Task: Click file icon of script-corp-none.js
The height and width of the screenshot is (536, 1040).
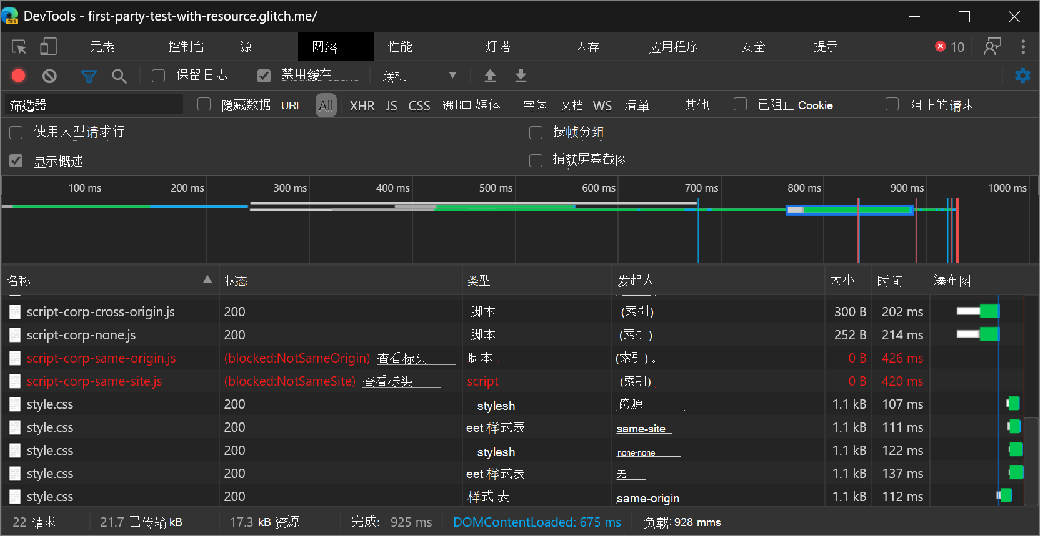Action: [x=15, y=335]
